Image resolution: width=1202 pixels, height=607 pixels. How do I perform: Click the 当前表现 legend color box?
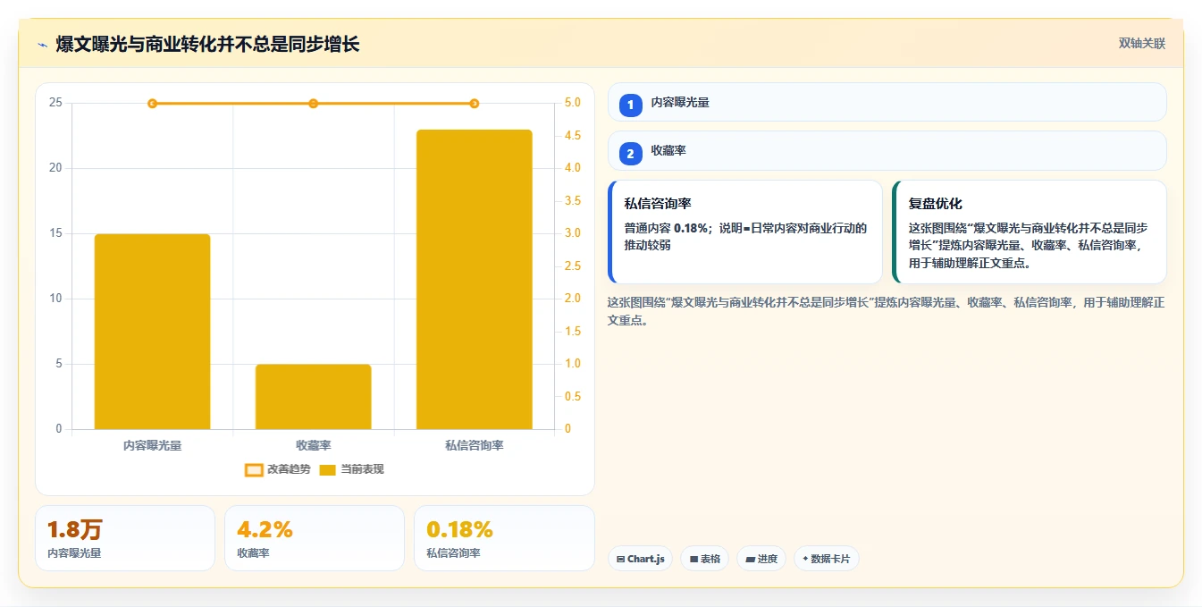pyautogui.click(x=327, y=470)
